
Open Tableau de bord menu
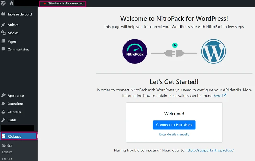(x=19, y=14)
